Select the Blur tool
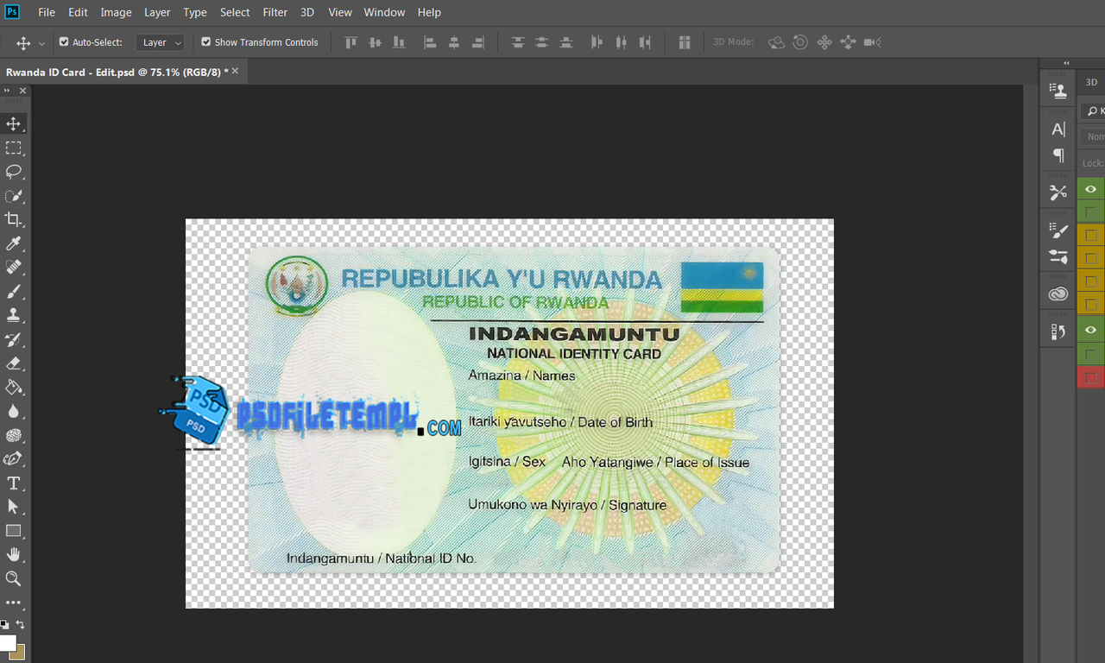 14,411
